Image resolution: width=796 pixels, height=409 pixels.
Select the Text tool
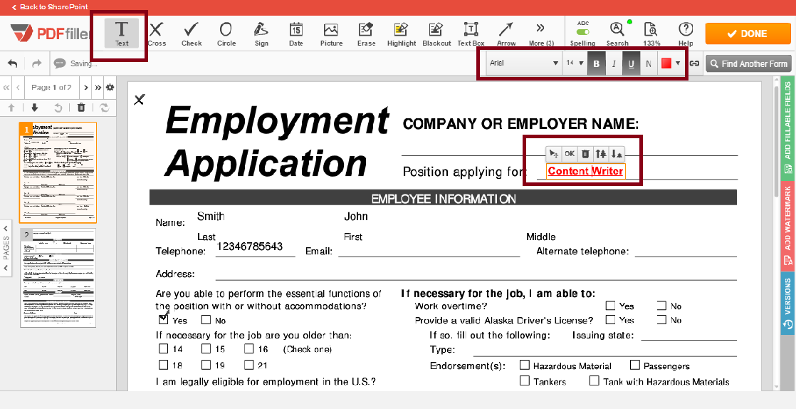tap(121, 33)
